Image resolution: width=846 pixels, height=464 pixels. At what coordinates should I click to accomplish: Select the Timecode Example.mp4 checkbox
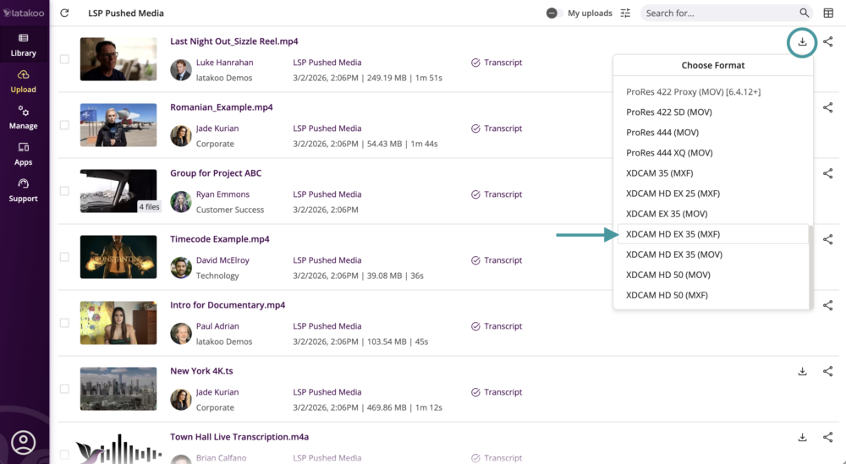coord(64,257)
